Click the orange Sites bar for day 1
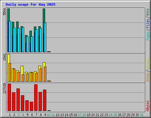Image resolution: width=151 pixels, height=118 pixels. pyautogui.click(x=10, y=72)
